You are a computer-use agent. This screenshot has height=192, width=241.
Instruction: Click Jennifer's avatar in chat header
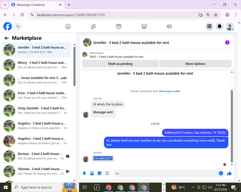click(x=87, y=42)
